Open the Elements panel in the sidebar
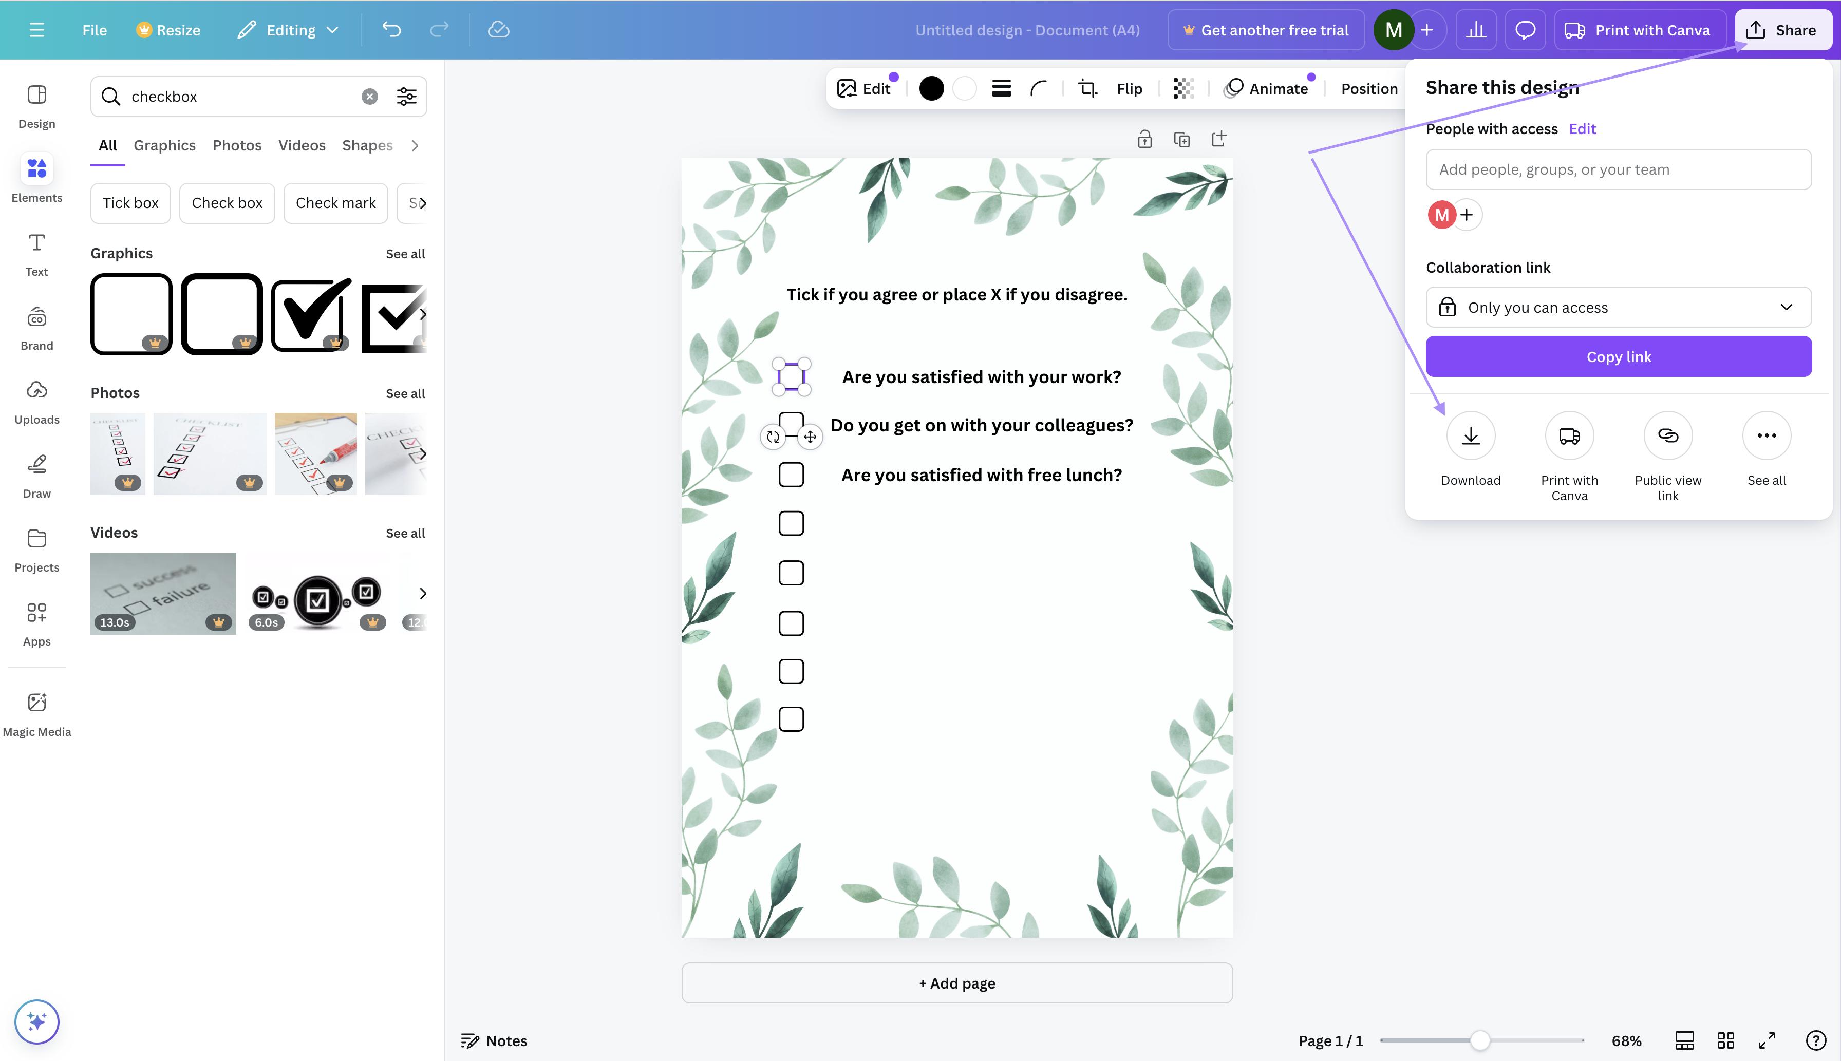This screenshot has height=1061, width=1841. coord(36,179)
